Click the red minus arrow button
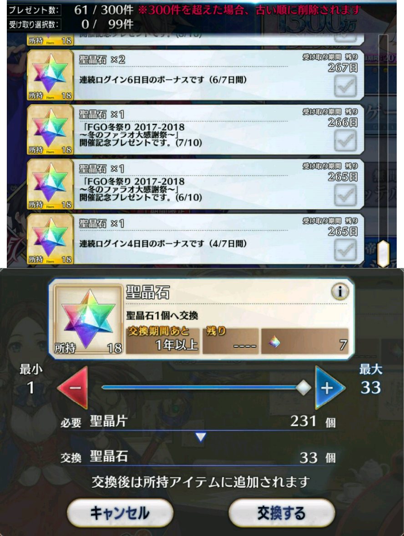Image resolution: width=404 pixels, height=536 pixels. point(73,388)
